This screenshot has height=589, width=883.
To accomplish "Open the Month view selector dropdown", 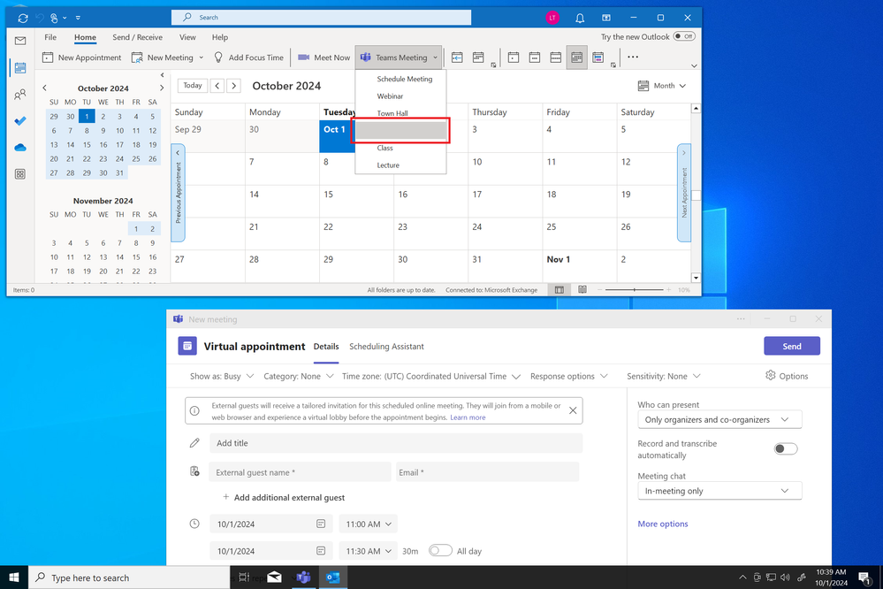I will tap(662, 86).
